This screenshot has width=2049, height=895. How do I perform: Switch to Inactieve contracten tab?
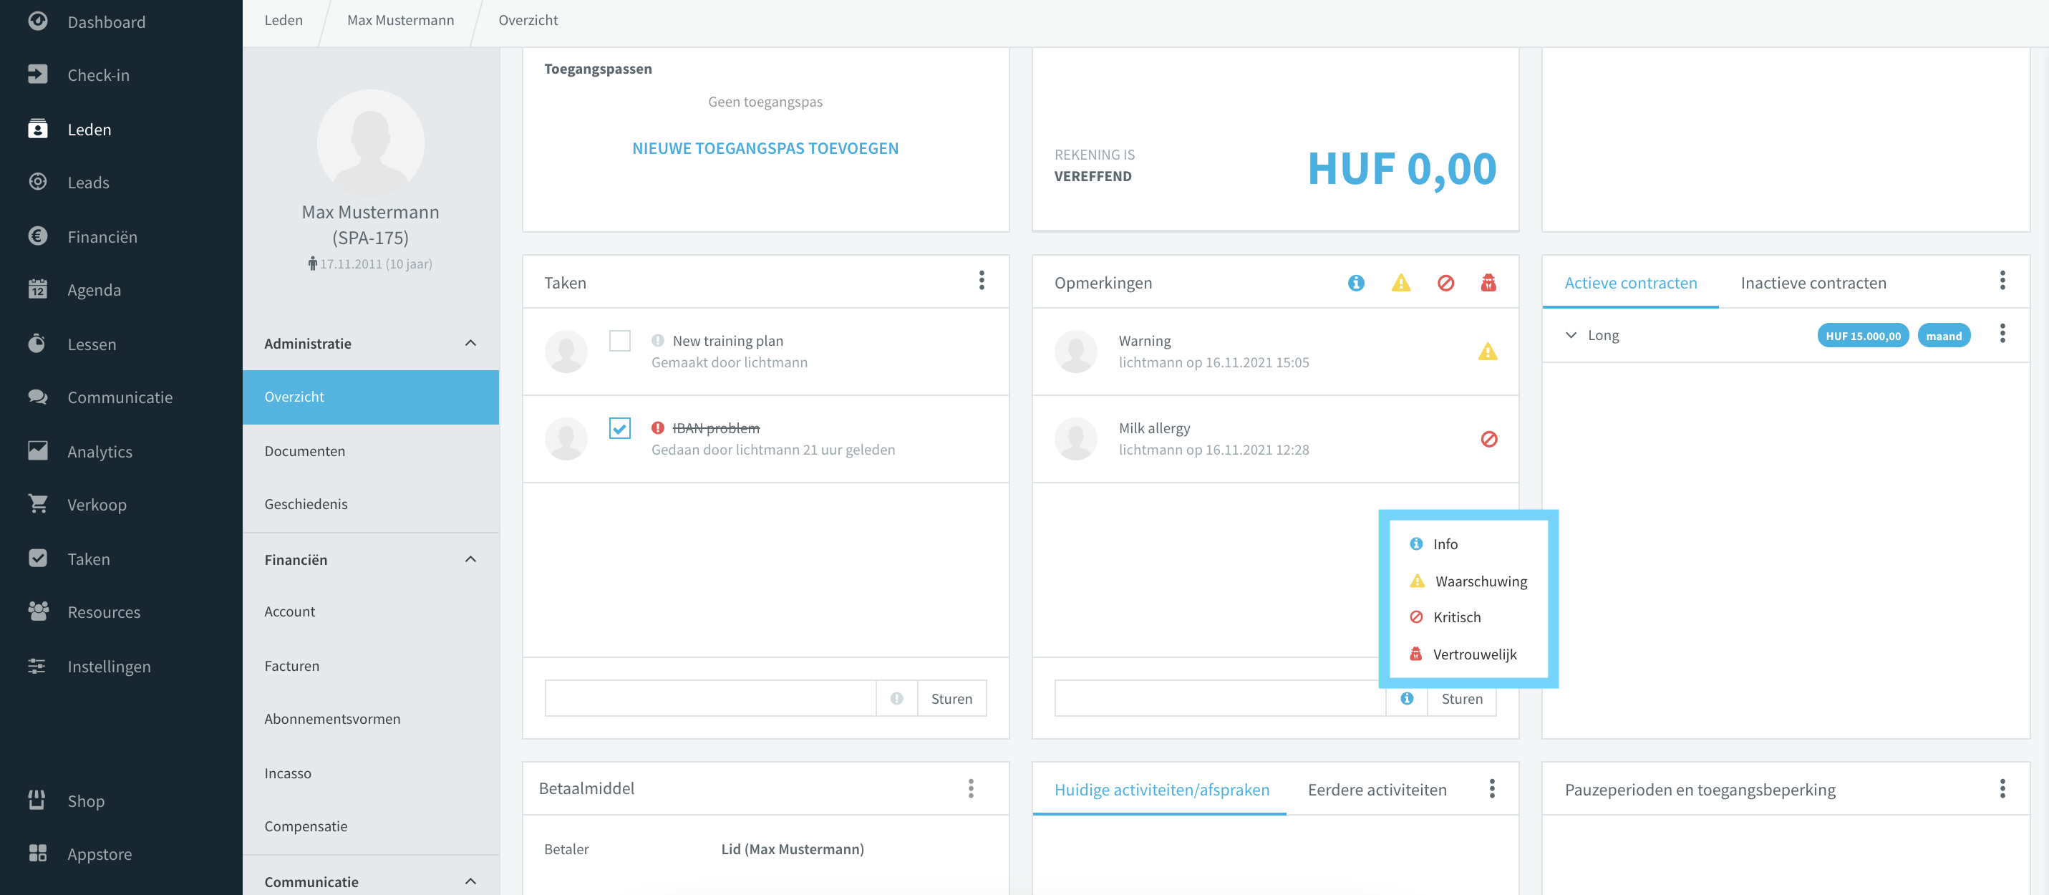coord(1813,282)
